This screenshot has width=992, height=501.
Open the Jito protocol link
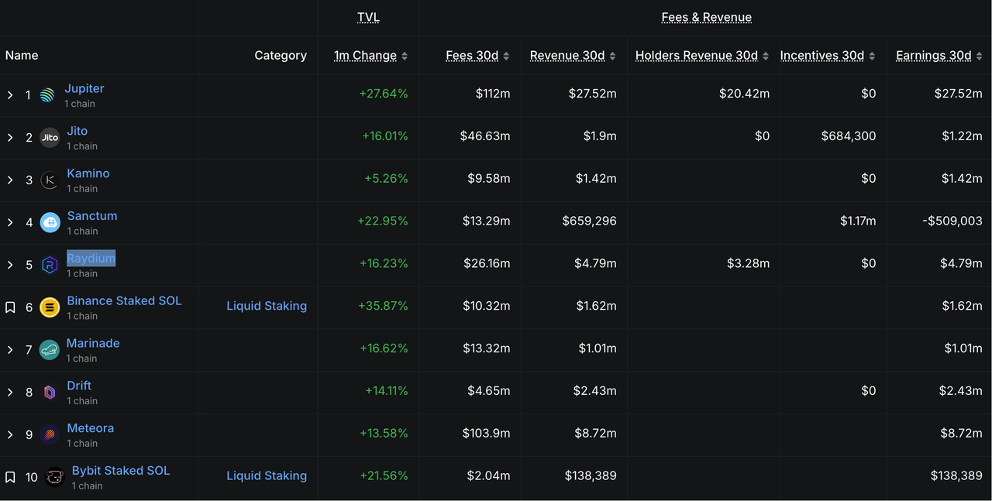coord(77,131)
